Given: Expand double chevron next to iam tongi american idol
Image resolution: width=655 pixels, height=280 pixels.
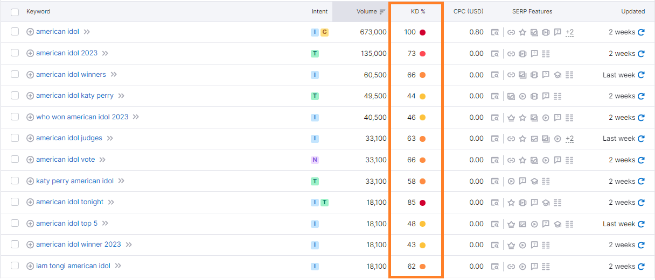Looking at the screenshot, I should [118, 266].
